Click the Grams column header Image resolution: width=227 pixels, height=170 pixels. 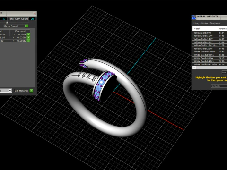[223, 29]
